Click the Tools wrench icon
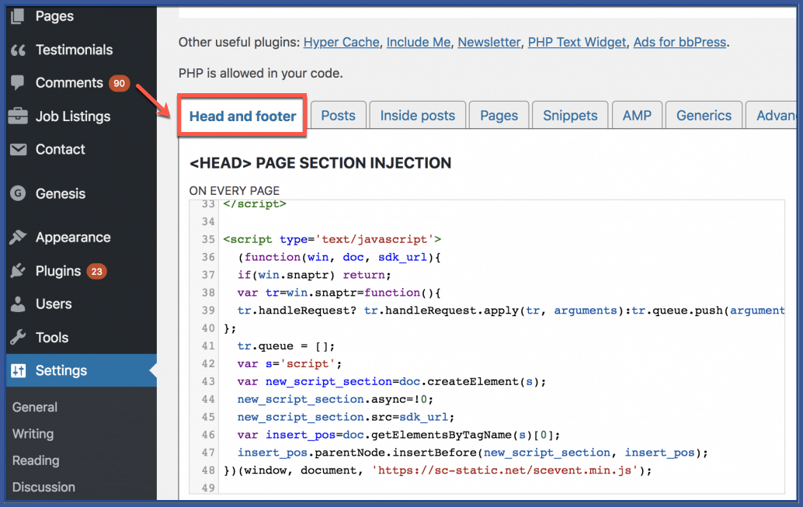803x507 pixels. [18, 338]
